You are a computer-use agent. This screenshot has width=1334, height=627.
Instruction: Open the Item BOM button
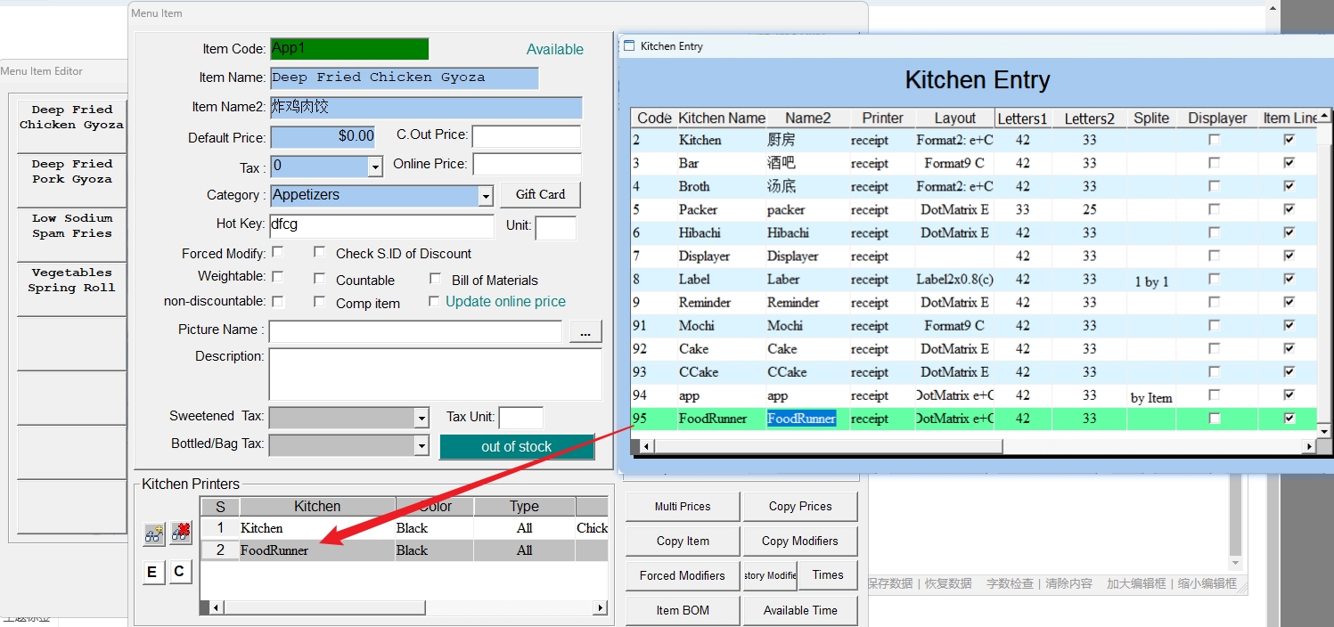click(x=683, y=610)
